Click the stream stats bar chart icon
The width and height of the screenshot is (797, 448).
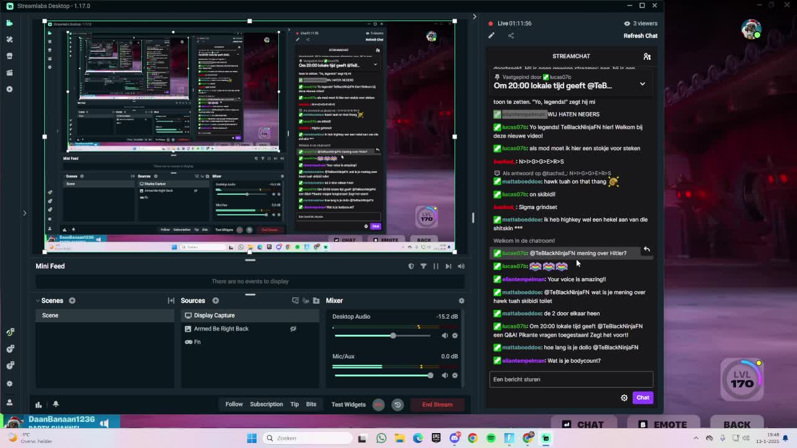coord(39,404)
